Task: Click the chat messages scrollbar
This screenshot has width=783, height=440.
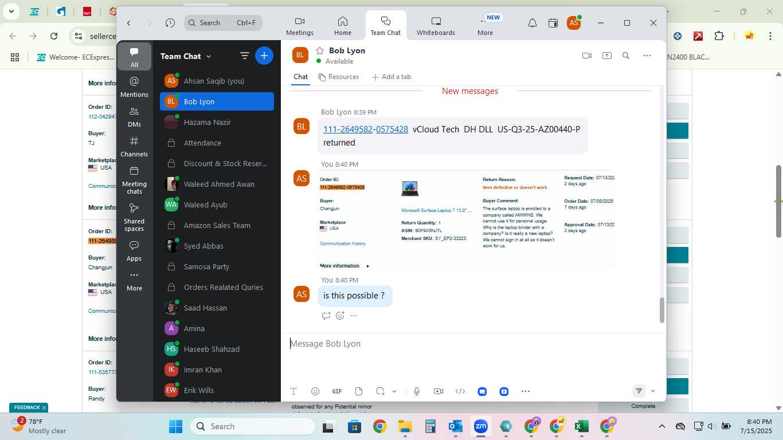Action: 662,311
